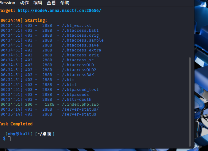Click the target URL node4.anna.nssctf.cn link

59,11
